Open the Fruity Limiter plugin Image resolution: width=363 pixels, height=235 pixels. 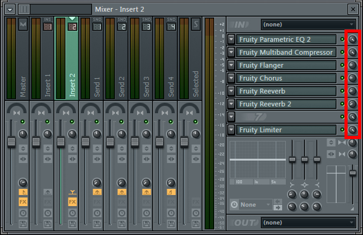point(286,130)
